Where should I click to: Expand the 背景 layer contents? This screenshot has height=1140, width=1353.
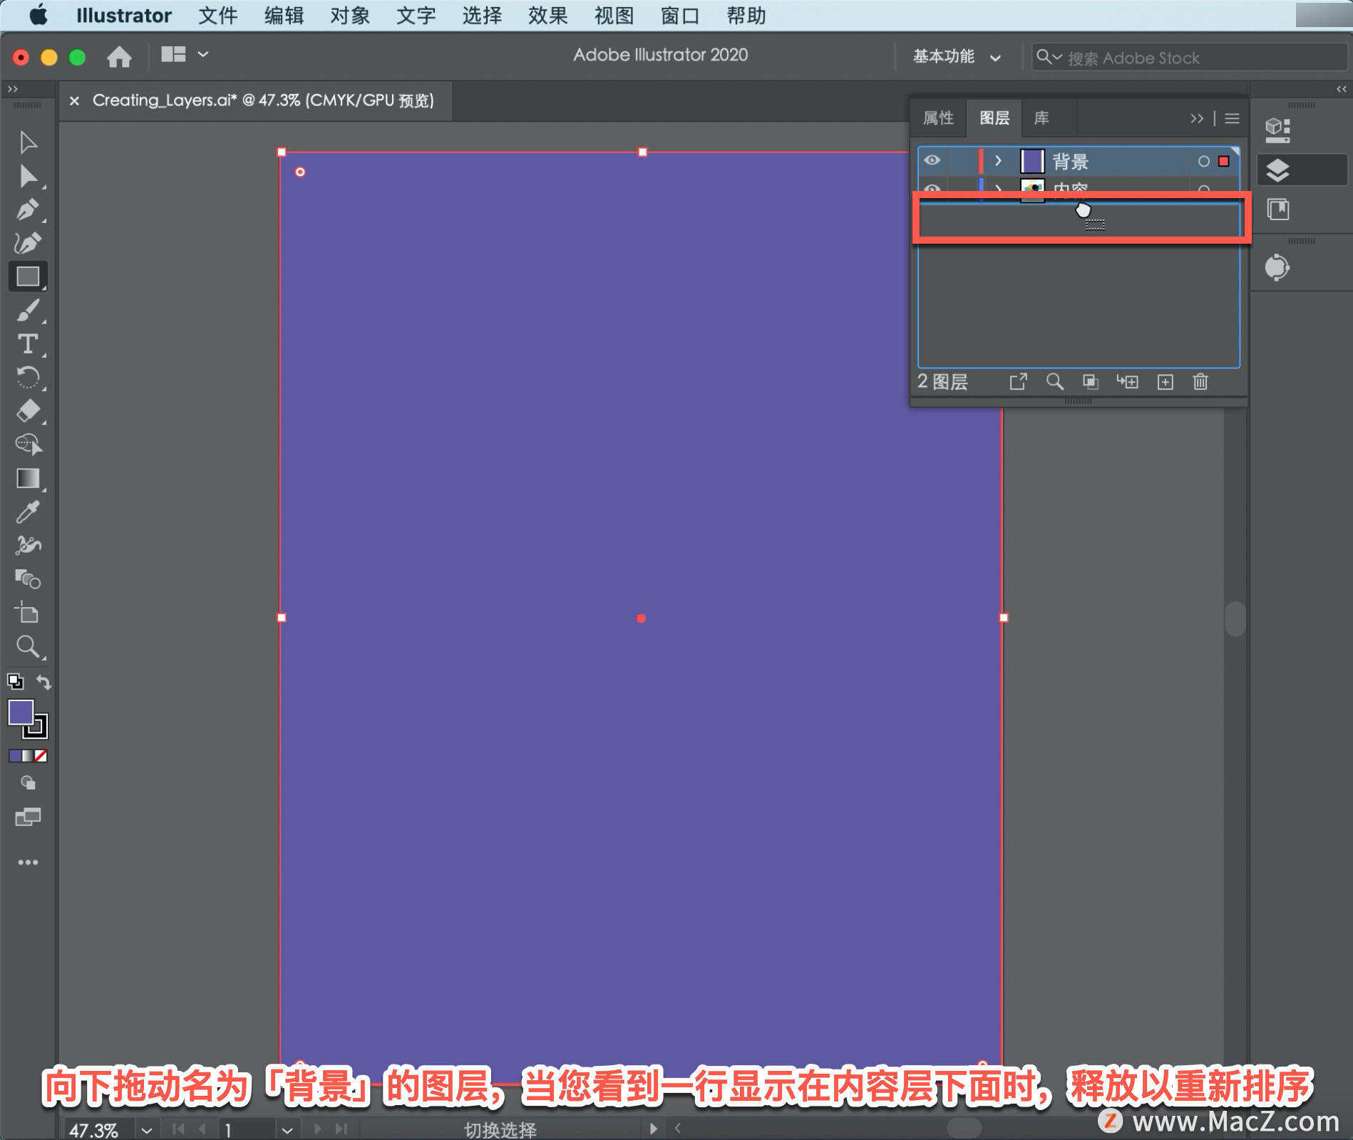tap(998, 162)
